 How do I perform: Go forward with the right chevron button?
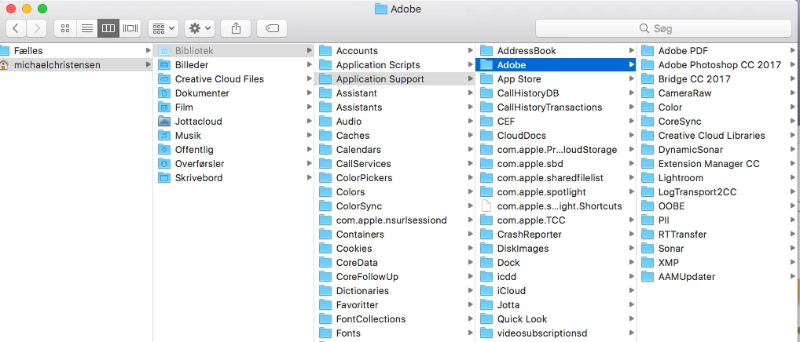[37, 28]
